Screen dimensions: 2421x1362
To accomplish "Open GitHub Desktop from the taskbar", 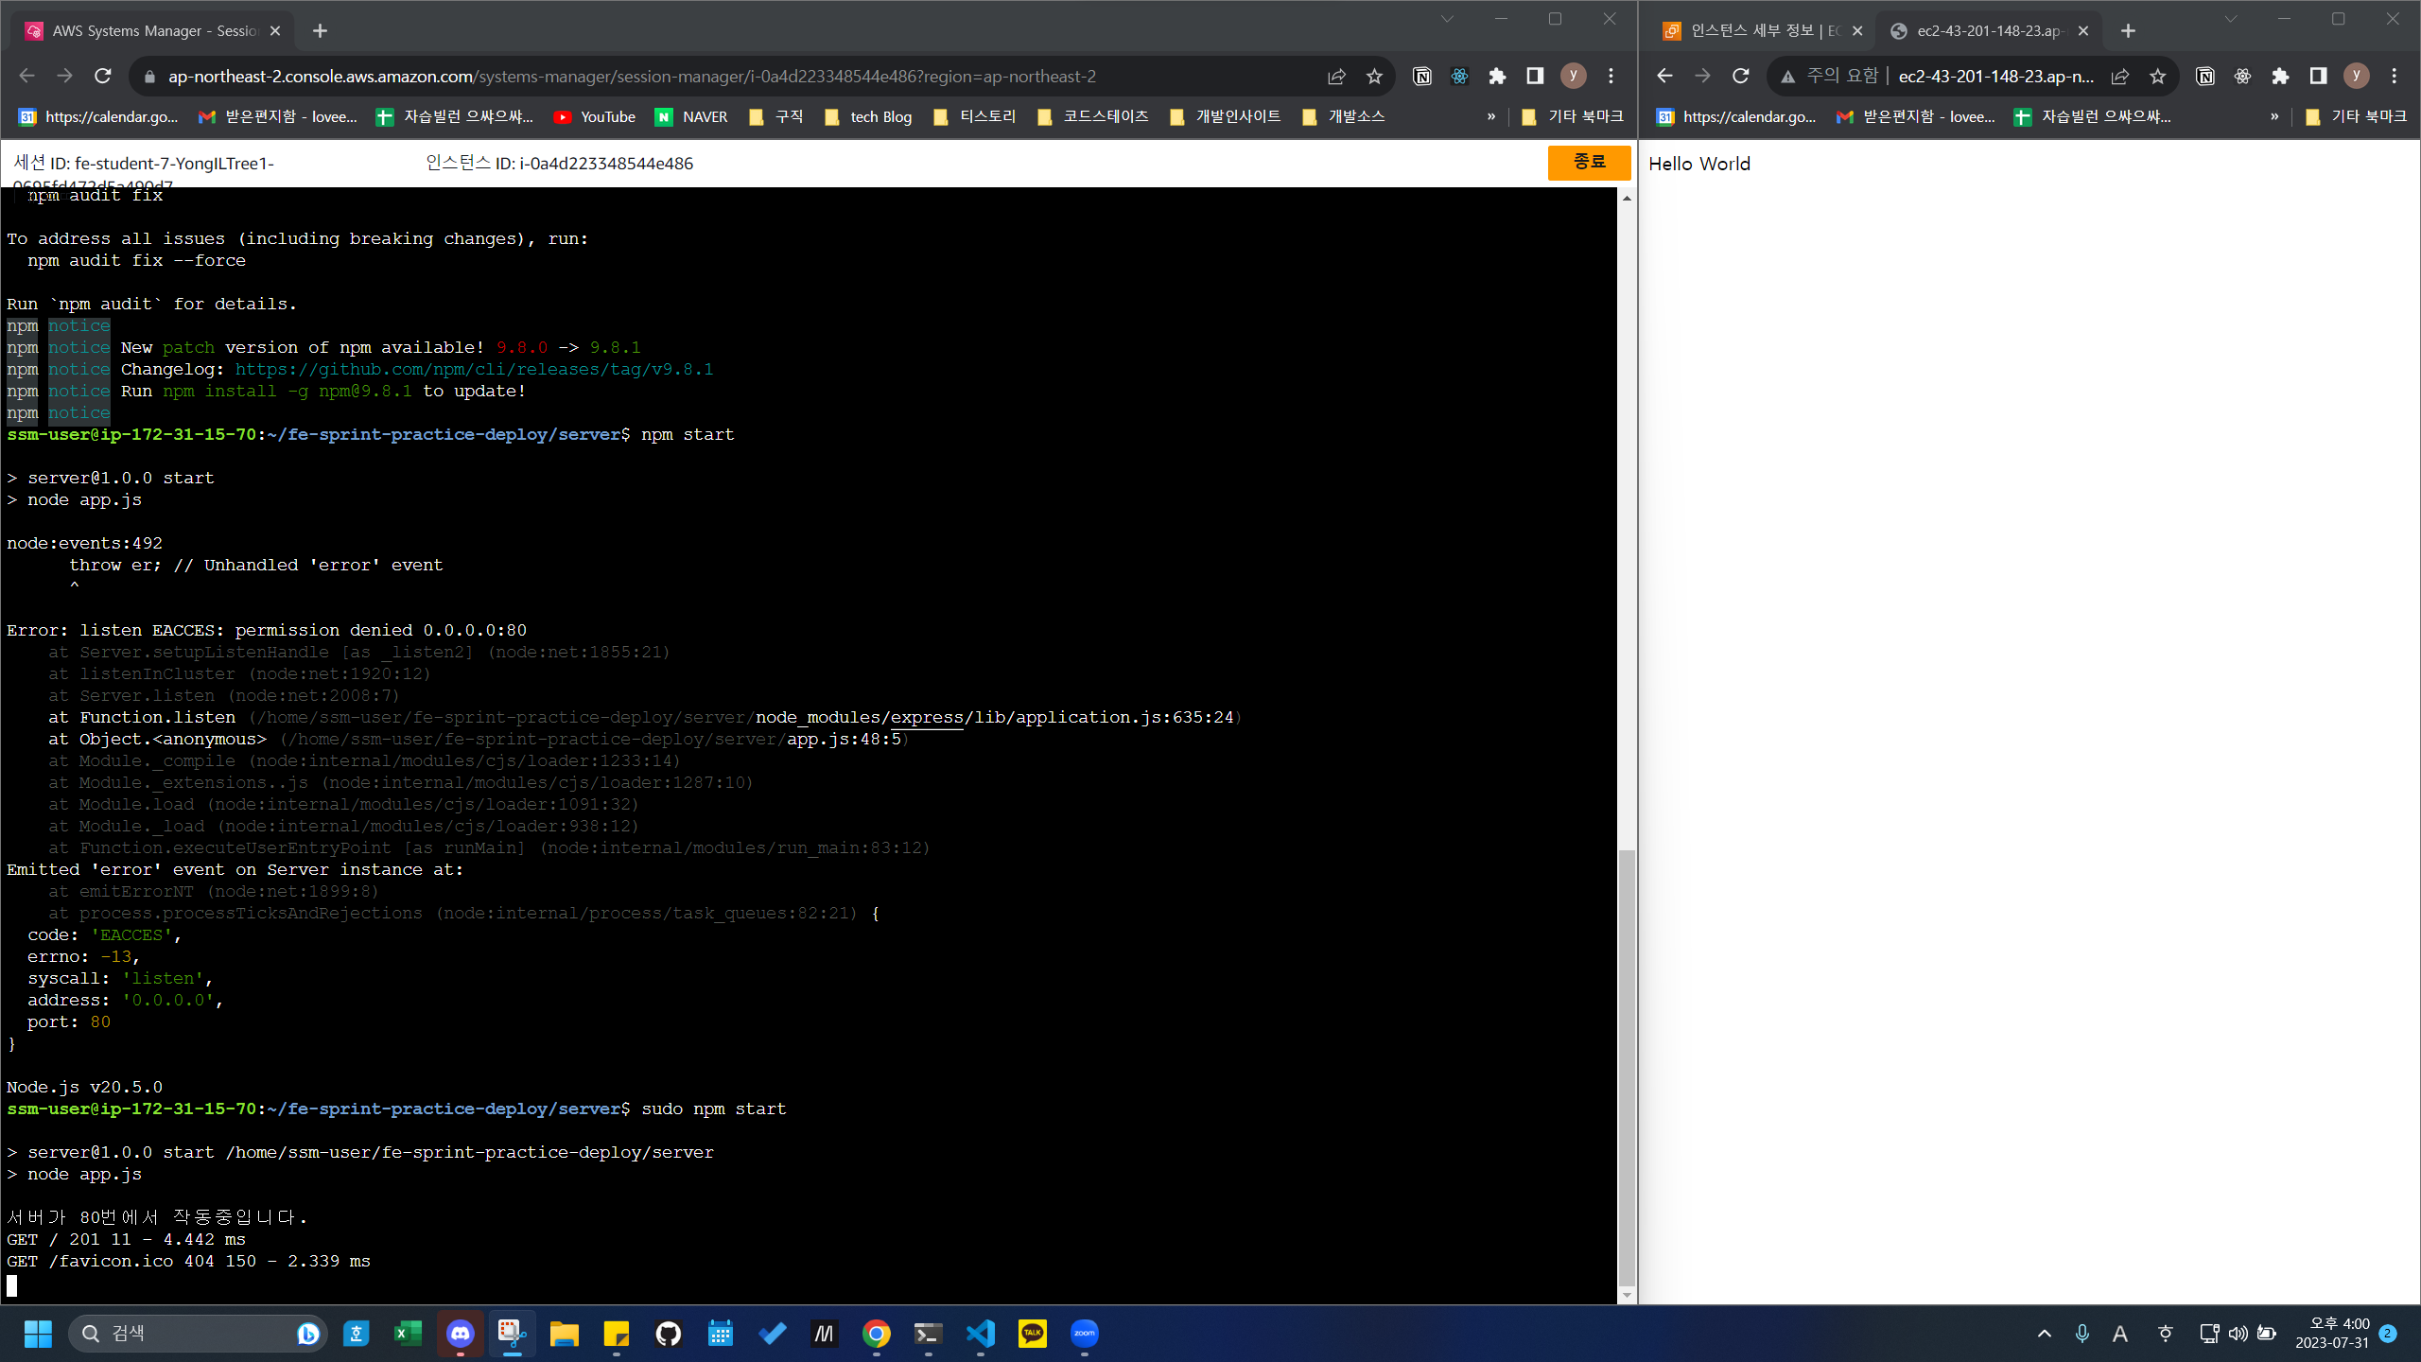I will pos(669,1334).
